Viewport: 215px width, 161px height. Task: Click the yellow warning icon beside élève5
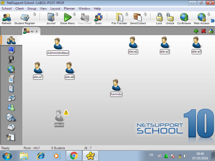pos(66,112)
